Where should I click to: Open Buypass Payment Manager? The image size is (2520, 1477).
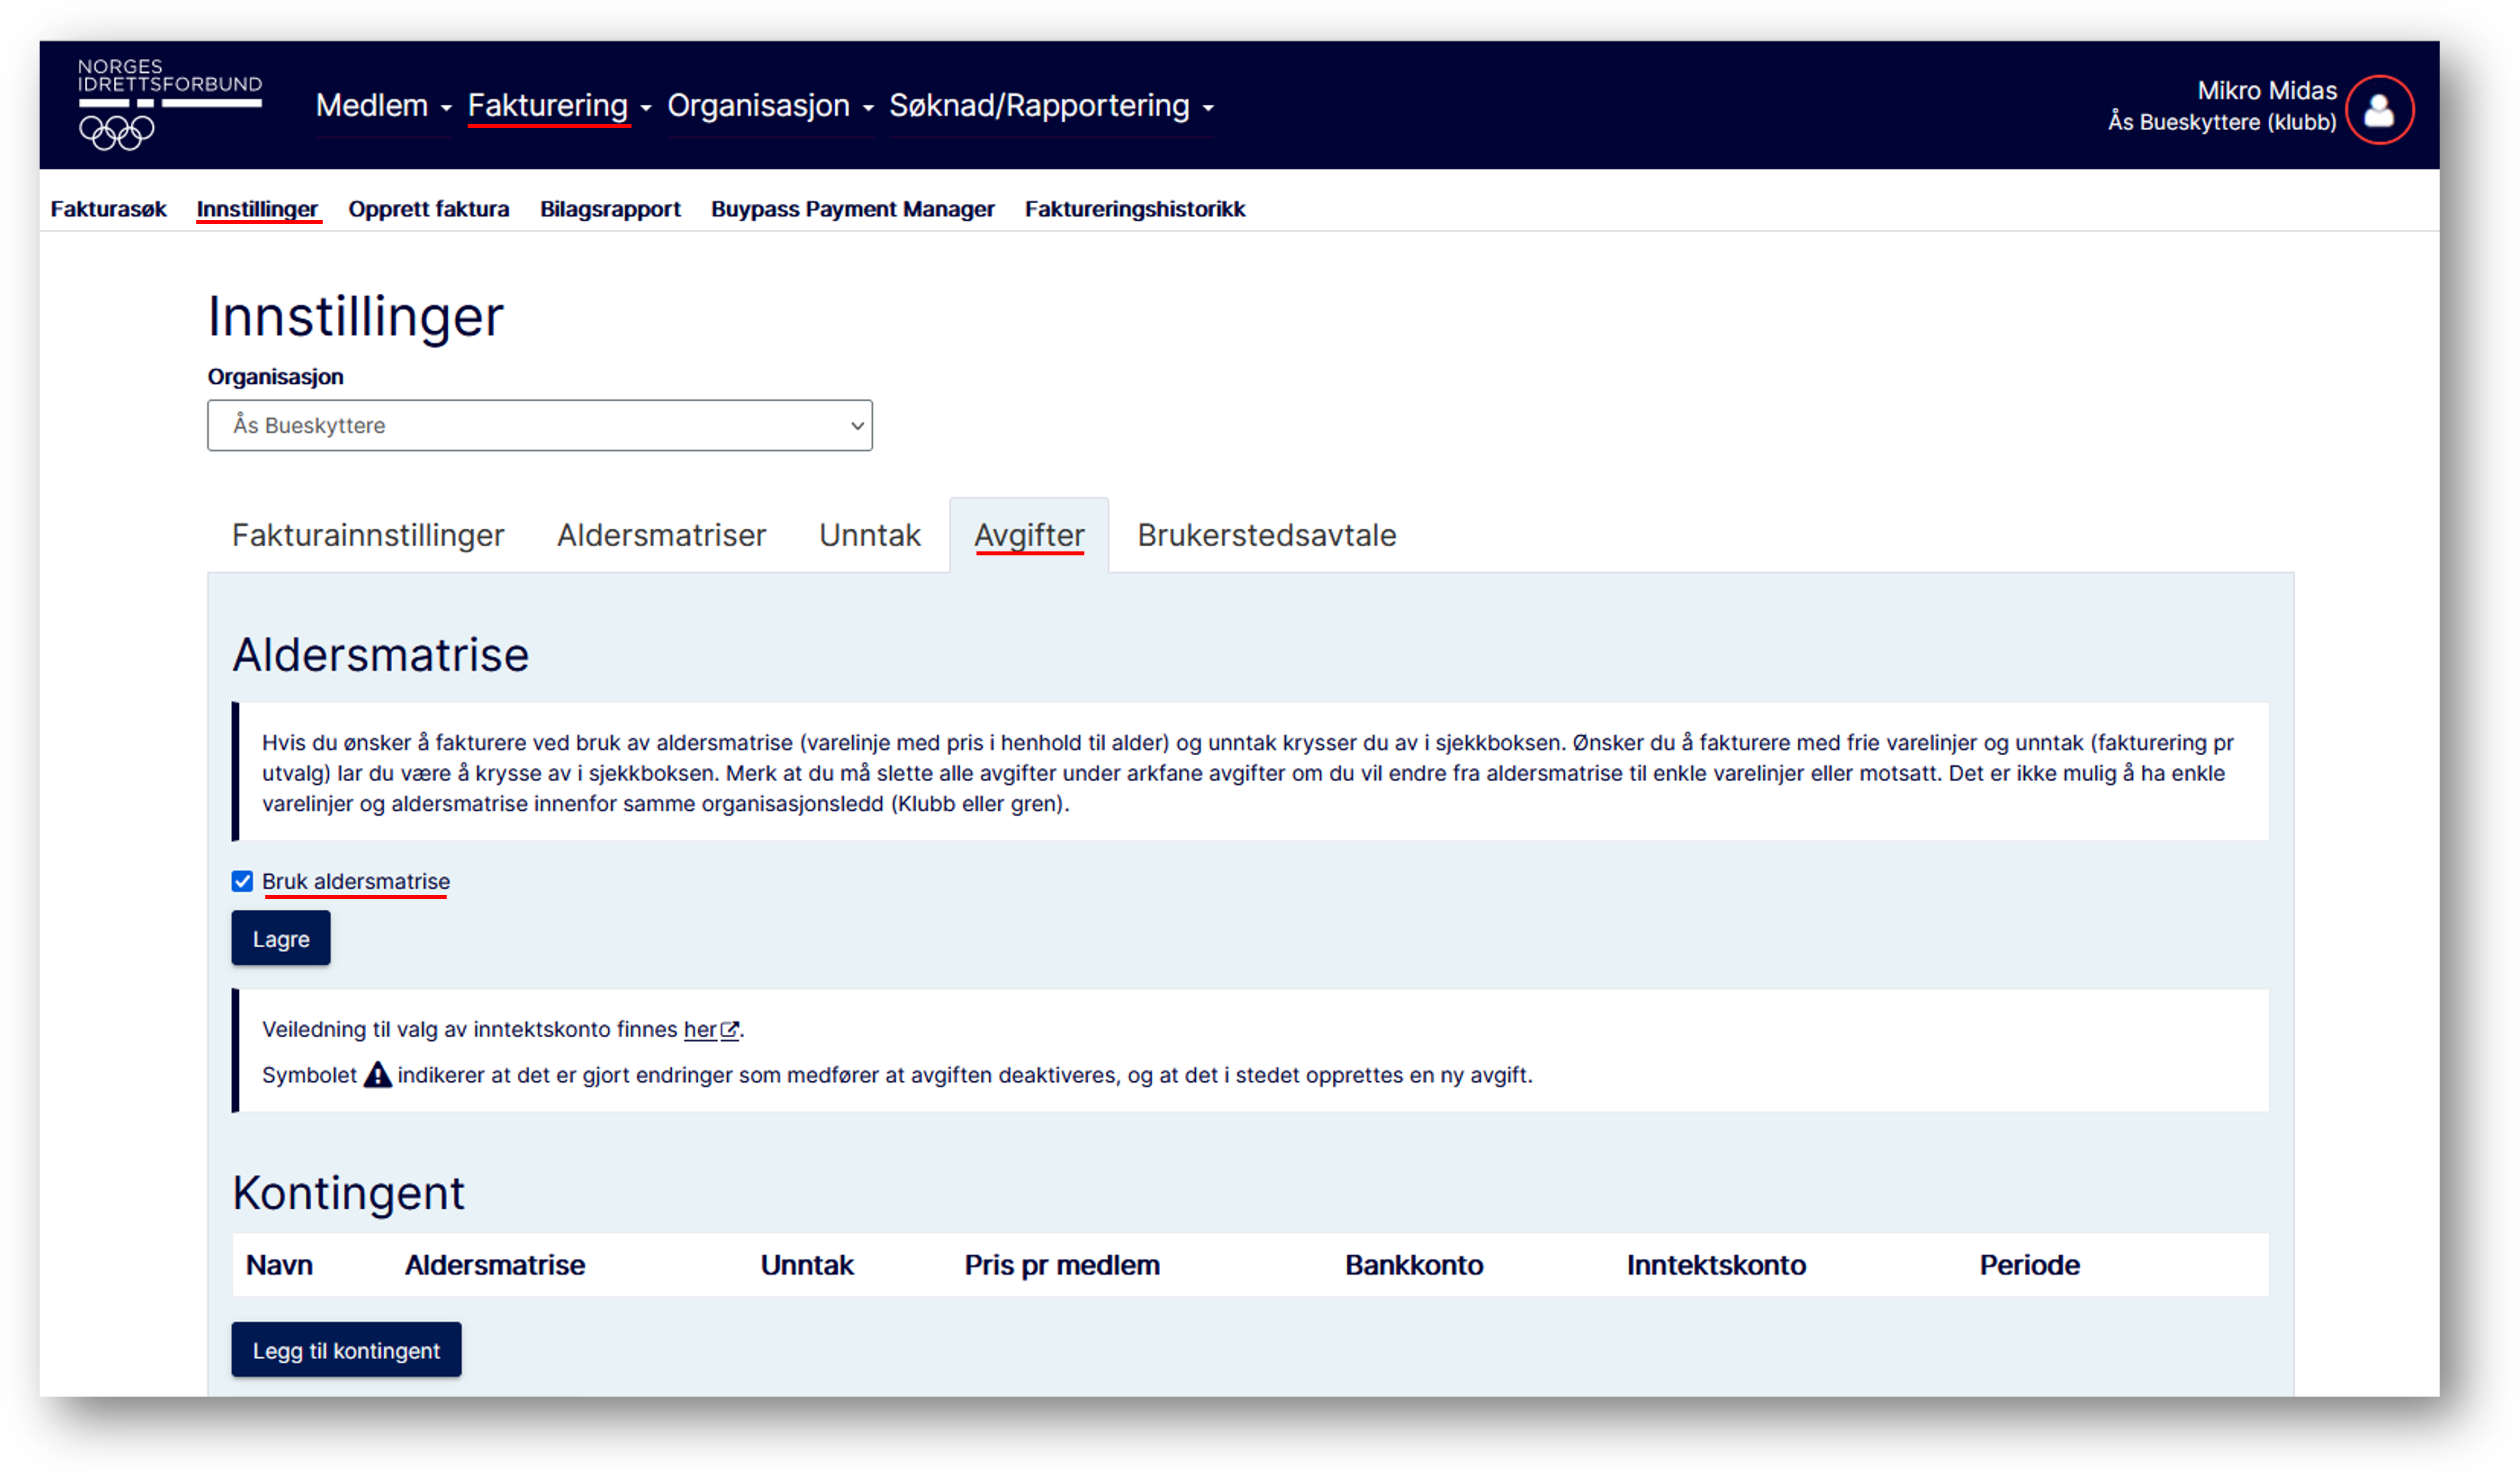pos(852,209)
